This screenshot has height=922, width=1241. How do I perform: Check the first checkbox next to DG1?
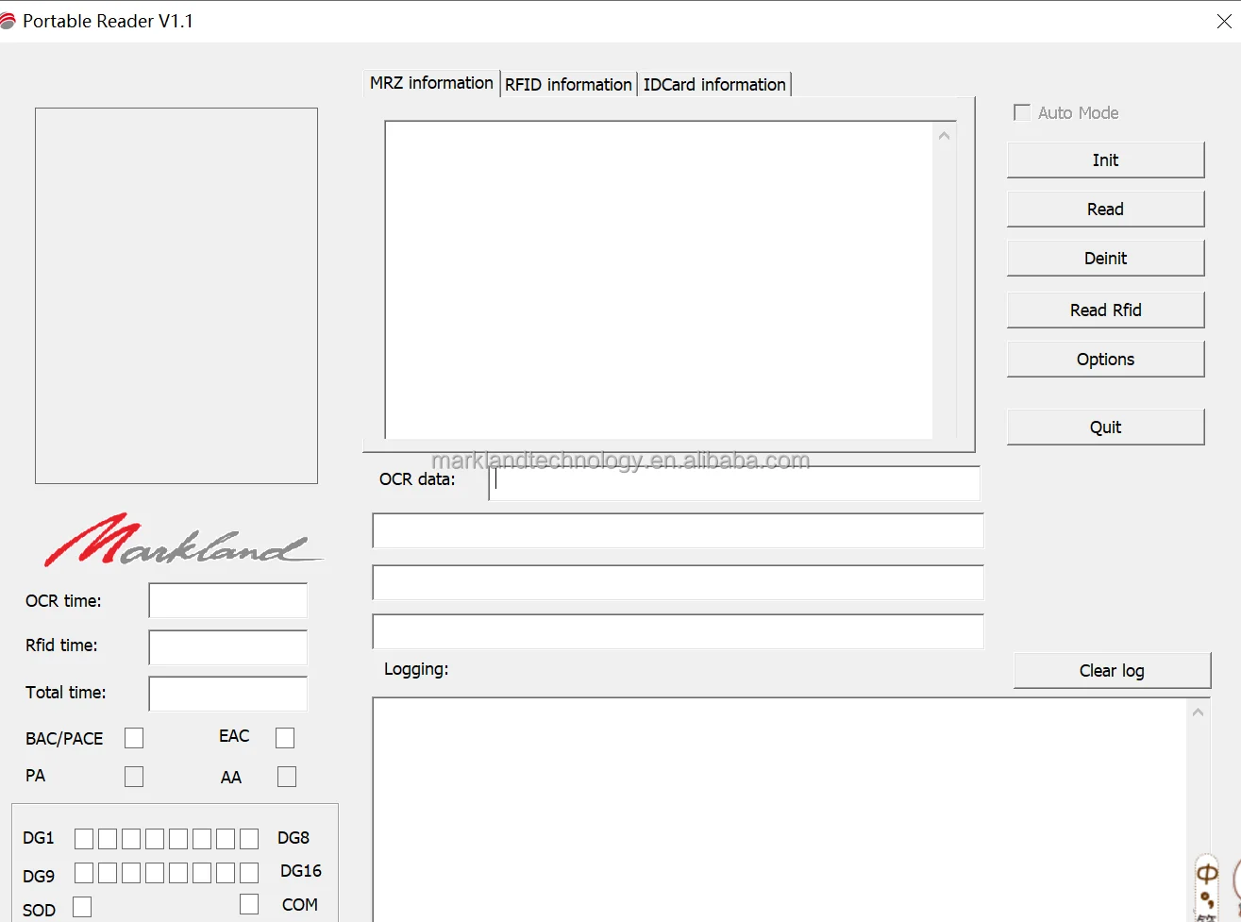[84, 839]
